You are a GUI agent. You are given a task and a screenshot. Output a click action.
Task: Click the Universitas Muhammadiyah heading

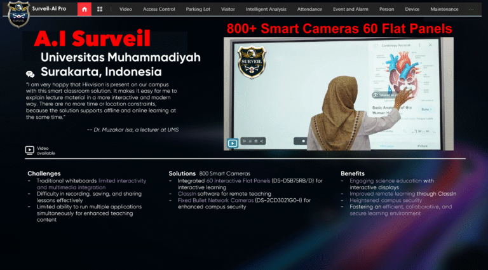point(121,57)
